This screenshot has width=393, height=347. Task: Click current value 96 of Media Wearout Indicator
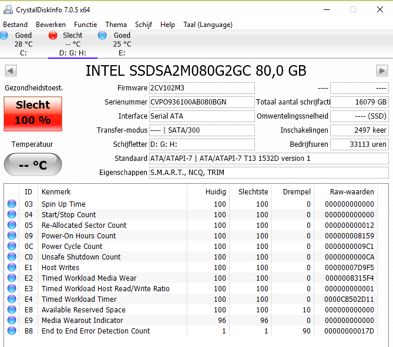point(222,321)
